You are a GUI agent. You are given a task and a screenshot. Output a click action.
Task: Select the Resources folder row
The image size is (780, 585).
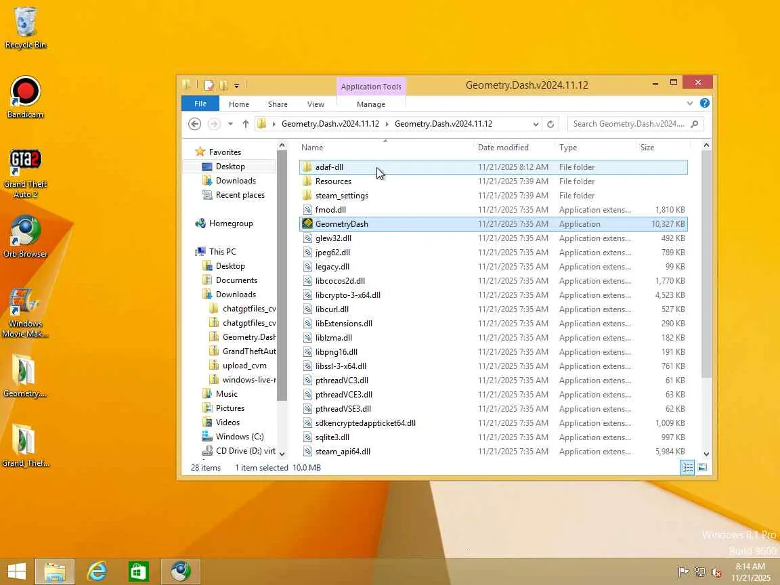(493, 181)
